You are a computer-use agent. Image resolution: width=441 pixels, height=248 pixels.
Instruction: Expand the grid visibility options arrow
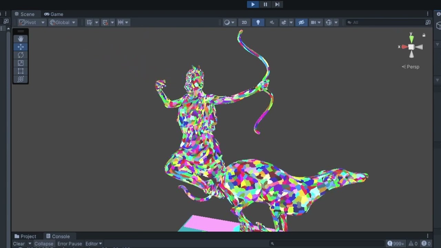pos(96,22)
